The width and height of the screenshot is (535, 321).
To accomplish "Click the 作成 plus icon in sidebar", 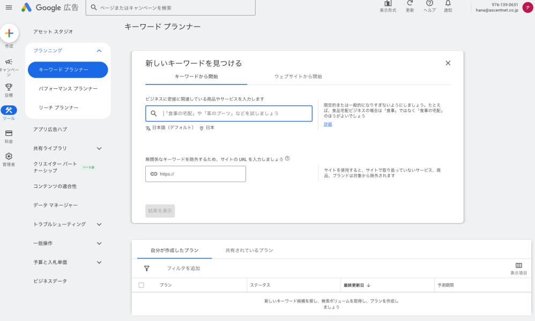I will click(10, 34).
